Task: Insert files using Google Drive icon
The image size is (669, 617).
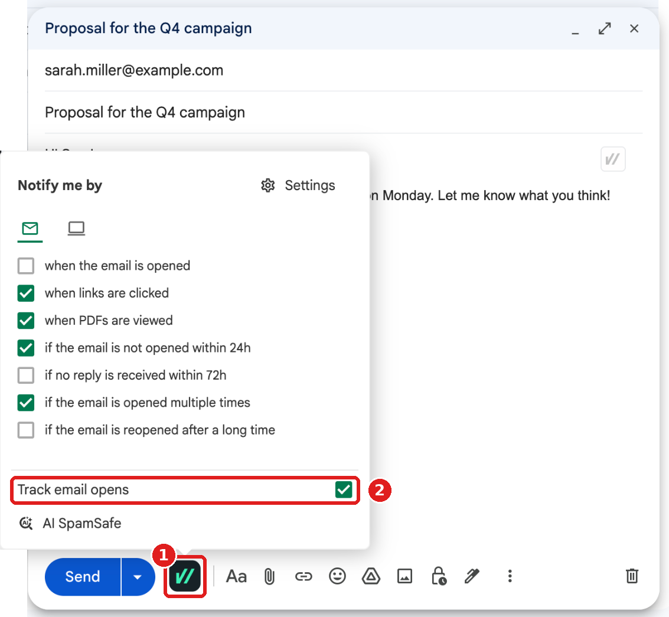Action: pyautogui.click(x=371, y=576)
